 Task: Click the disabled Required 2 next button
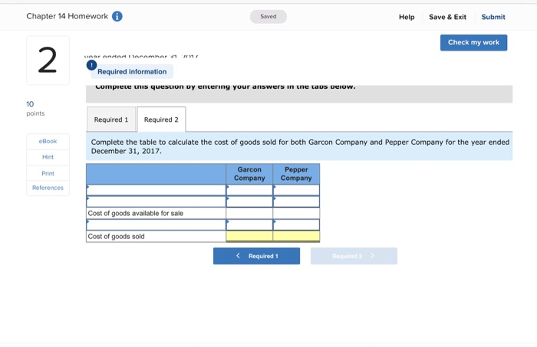coord(354,256)
